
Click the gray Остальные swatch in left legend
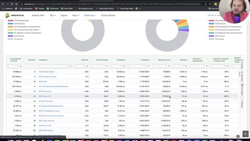pyautogui.click(x=11, y=39)
